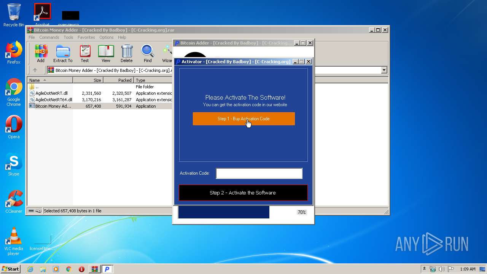Click the Wizard wand icon

(167, 53)
